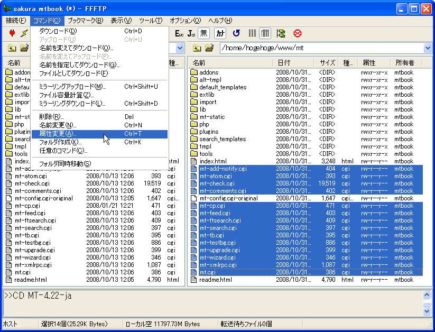Abort the transfer with the red circle icon
Image resolution: width=435 pixels, height=332 pixels.
coord(298,34)
